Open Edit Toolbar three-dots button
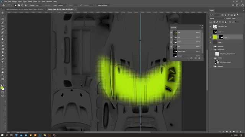The height and width of the screenshot is (137, 245). pyautogui.click(x=3, y=82)
